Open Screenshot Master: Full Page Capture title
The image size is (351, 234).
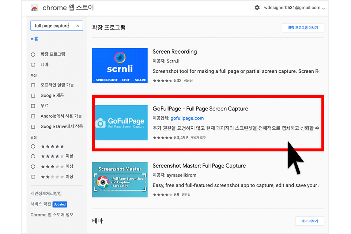click(199, 166)
